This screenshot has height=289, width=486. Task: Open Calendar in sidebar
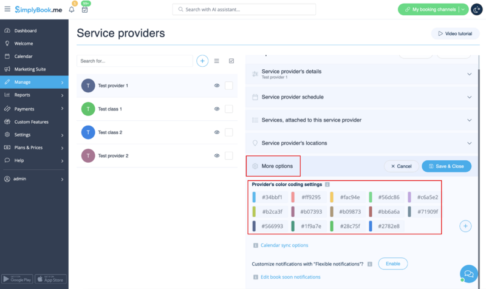[34, 56]
